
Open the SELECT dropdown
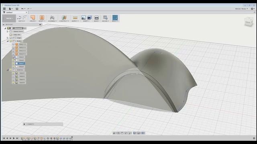115,21
